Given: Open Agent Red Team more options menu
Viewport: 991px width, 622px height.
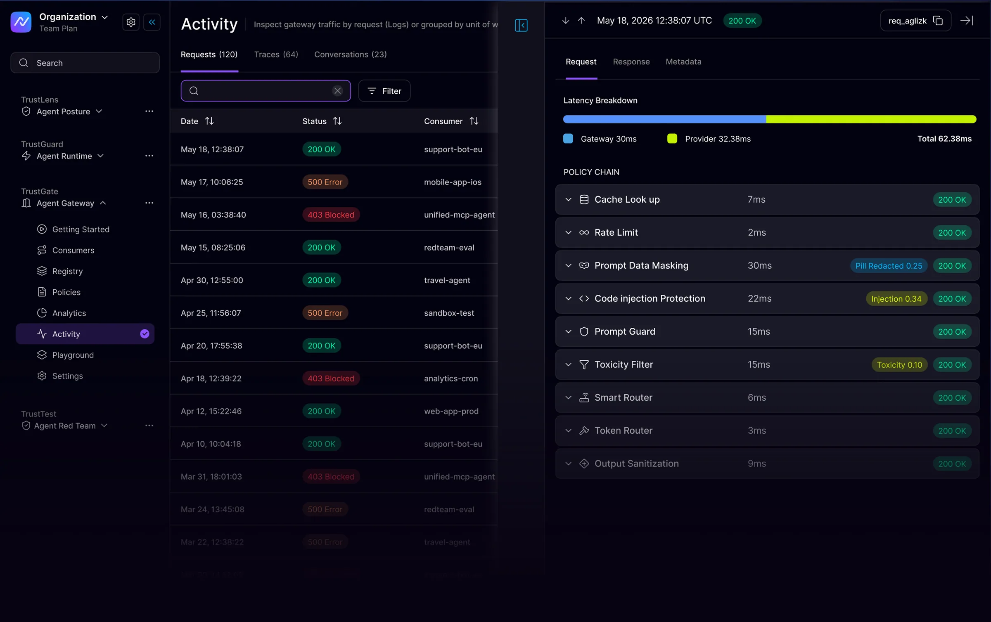Looking at the screenshot, I should [x=149, y=426].
